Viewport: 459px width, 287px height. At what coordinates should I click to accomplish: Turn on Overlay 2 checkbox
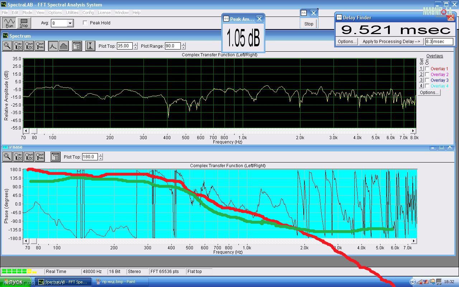[x=427, y=75]
